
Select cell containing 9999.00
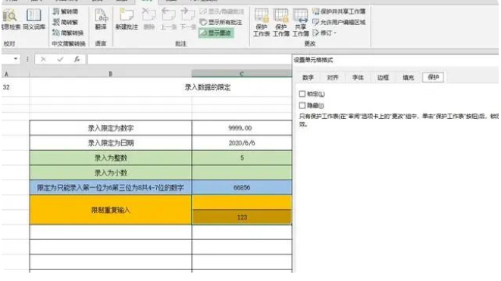click(x=242, y=128)
